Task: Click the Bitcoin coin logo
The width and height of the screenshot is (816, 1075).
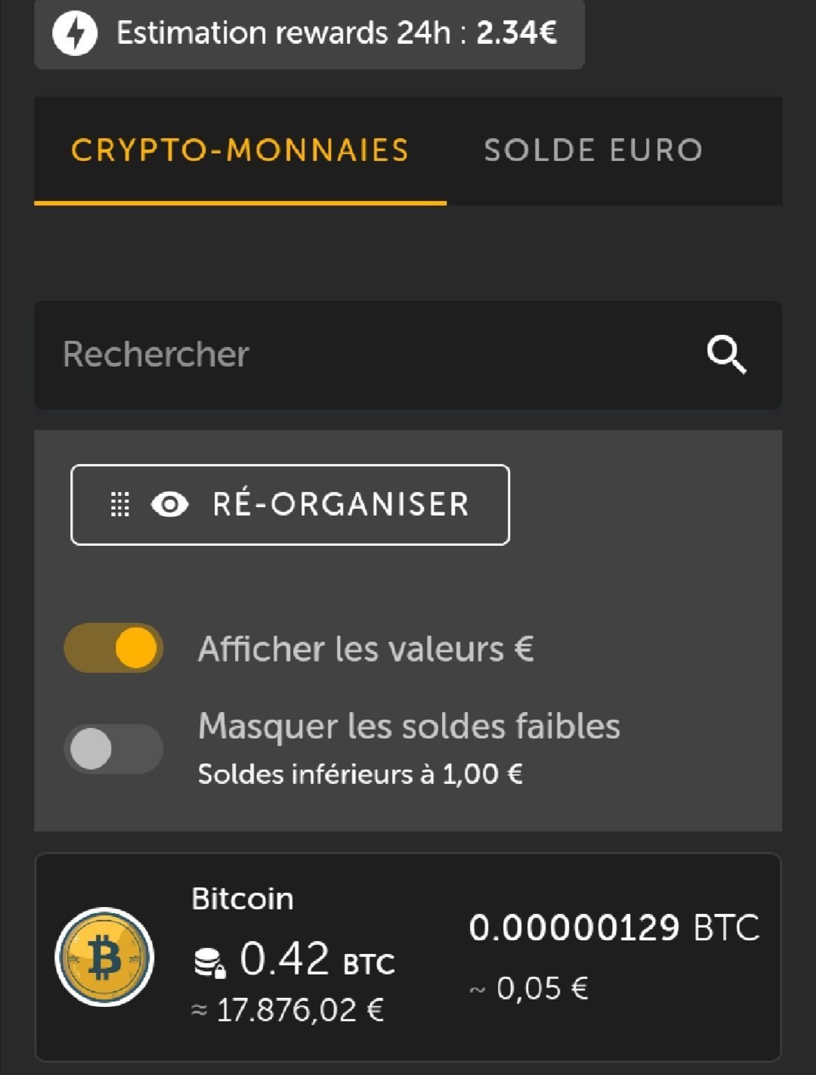Action: coord(104,957)
